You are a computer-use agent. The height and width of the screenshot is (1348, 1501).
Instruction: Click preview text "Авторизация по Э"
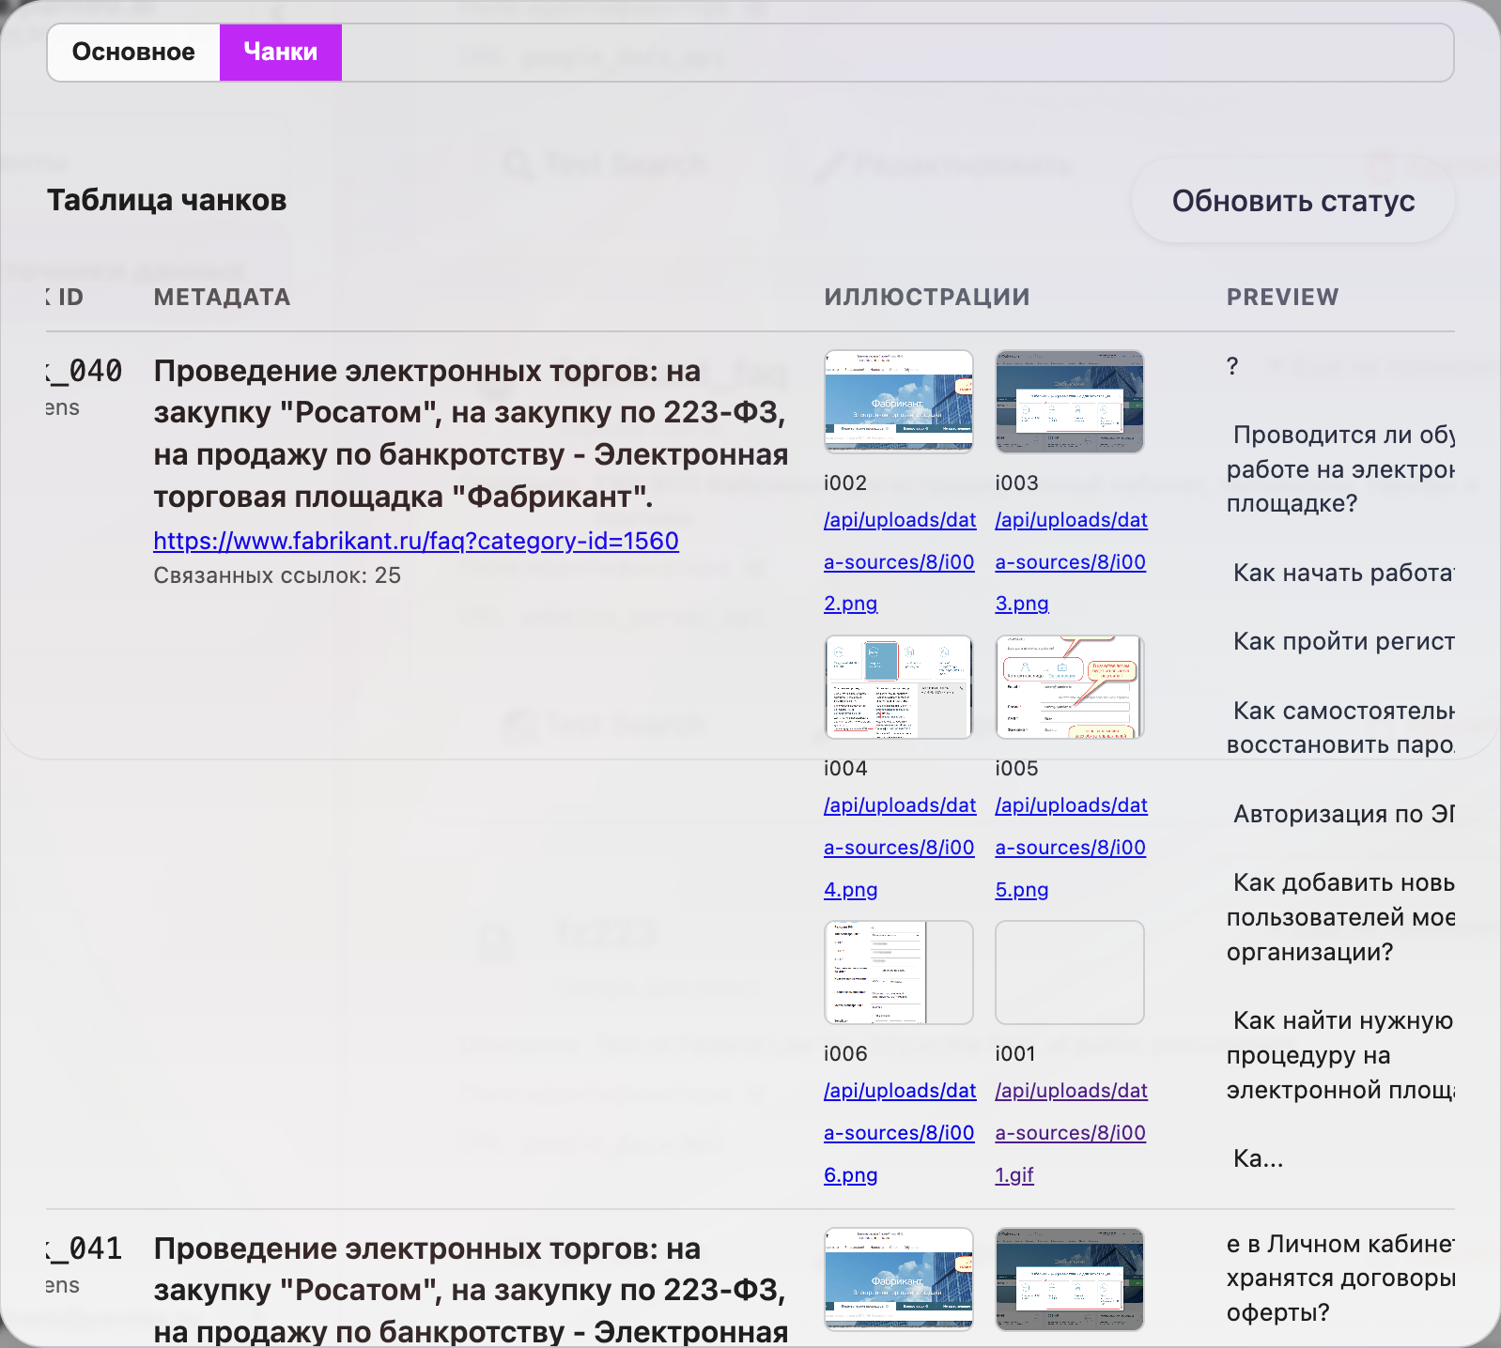(1344, 814)
